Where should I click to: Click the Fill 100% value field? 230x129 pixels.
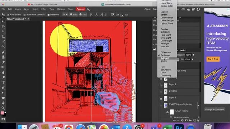coord(187,59)
